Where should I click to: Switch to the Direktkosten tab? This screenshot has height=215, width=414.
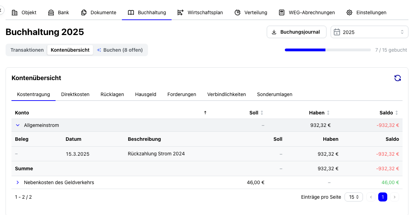tap(75, 95)
